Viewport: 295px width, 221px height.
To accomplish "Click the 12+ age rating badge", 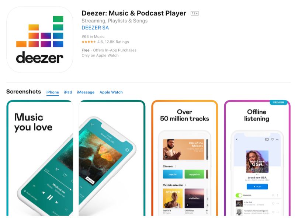I will tap(195, 13).
